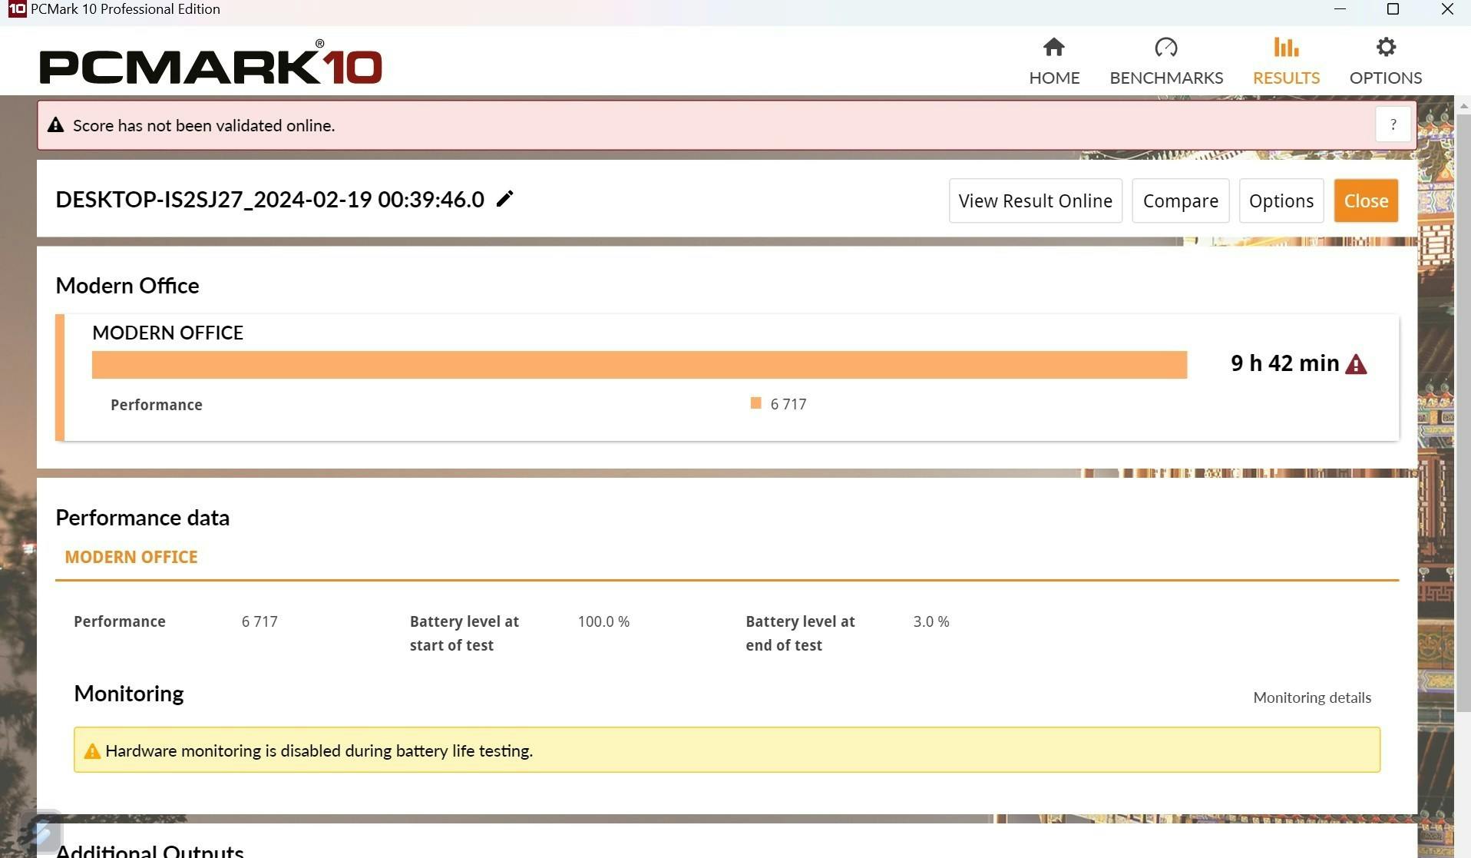The image size is (1471, 858).
Task: Click the 3.0 % battery end value
Action: coord(931,621)
